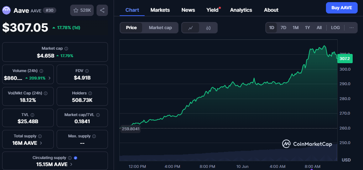Open the Chart tab

(132, 10)
